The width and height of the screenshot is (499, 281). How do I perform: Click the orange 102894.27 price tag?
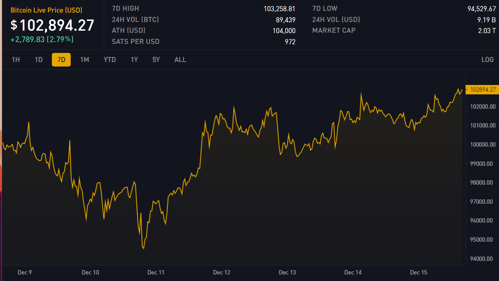click(x=483, y=89)
